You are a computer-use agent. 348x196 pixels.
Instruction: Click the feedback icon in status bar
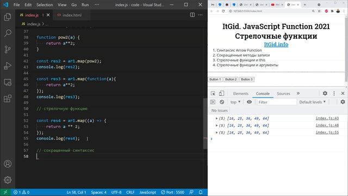tap(191, 192)
